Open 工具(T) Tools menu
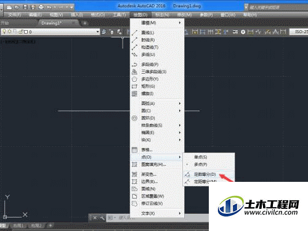 click(x=120, y=15)
